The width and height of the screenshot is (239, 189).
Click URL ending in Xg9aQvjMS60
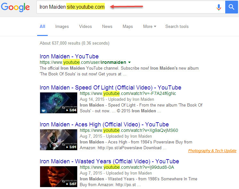tap(129, 130)
